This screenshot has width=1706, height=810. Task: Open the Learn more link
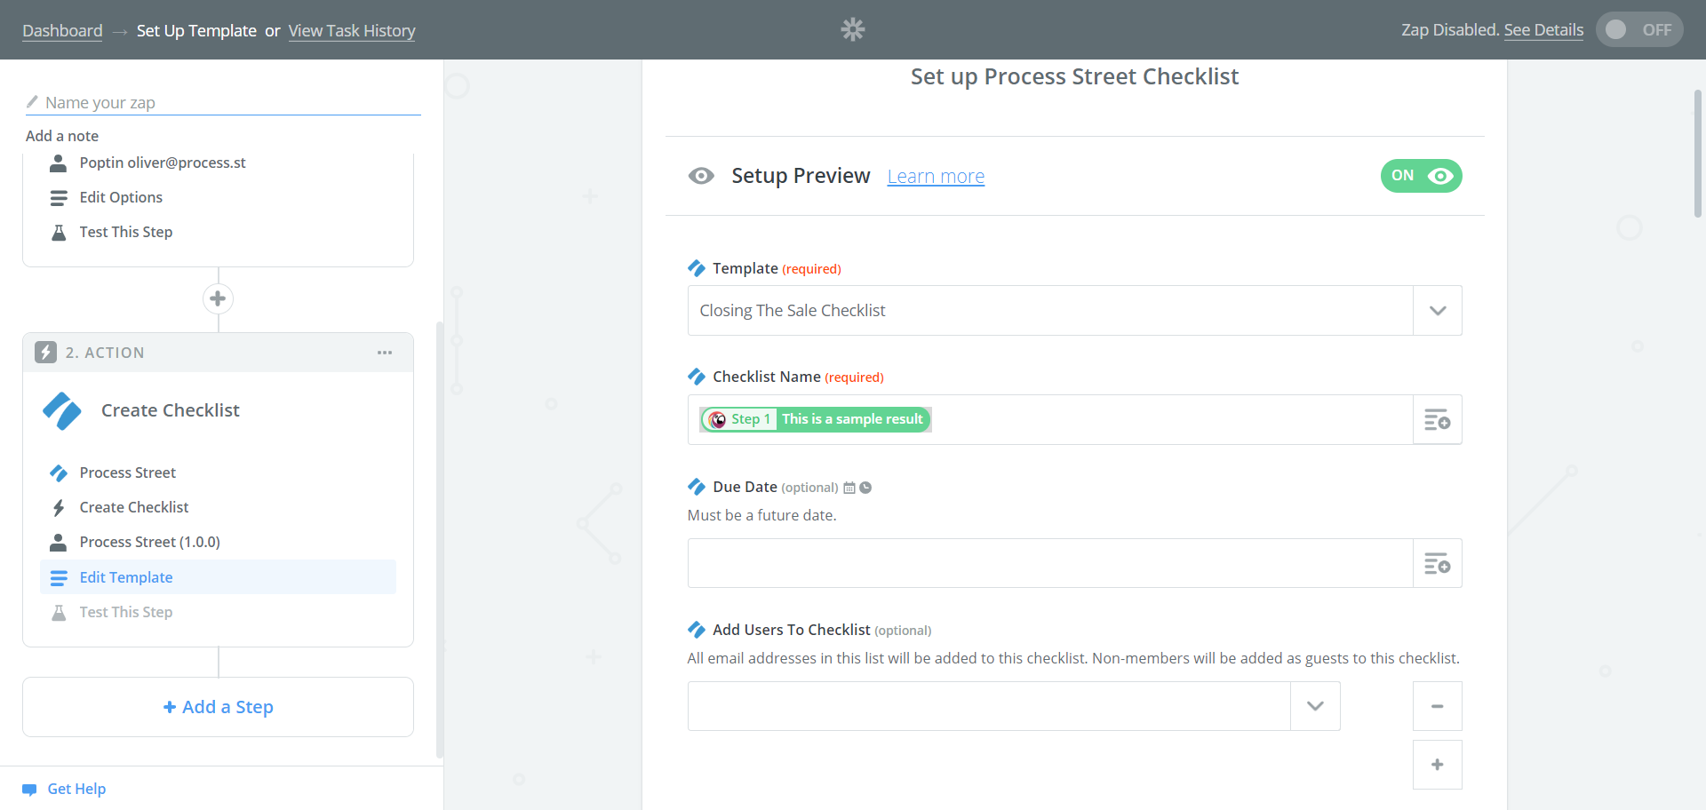click(936, 176)
